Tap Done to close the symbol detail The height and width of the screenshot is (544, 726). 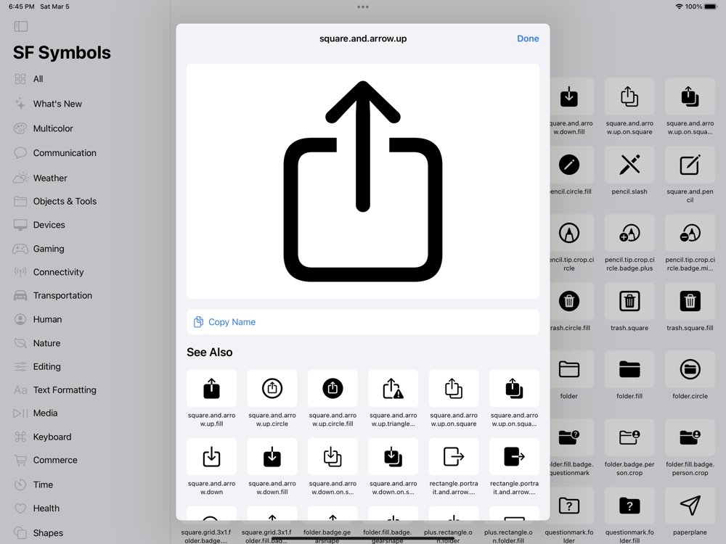[x=528, y=38]
